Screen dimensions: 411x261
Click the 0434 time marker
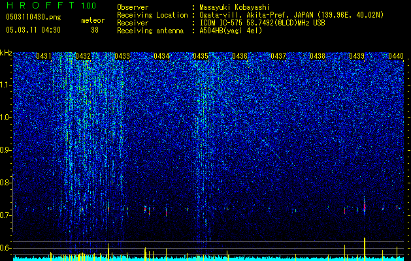pos(161,56)
